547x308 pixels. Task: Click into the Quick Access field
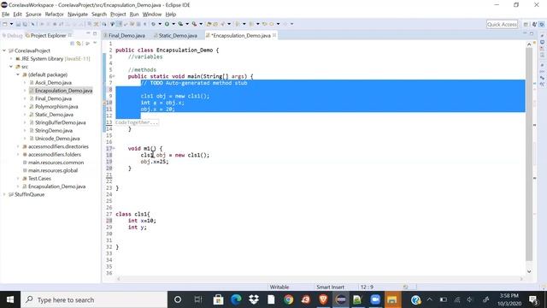click(502, 25)
